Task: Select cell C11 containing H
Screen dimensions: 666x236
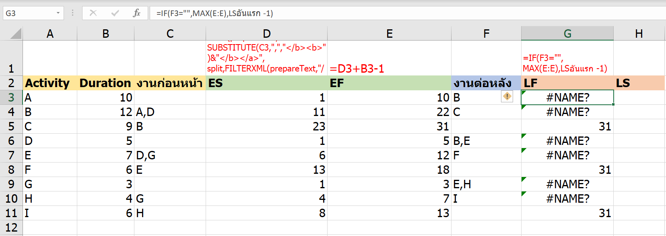Action: point(170,213)
